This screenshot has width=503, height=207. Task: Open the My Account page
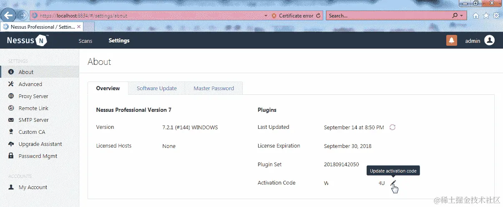40,187
